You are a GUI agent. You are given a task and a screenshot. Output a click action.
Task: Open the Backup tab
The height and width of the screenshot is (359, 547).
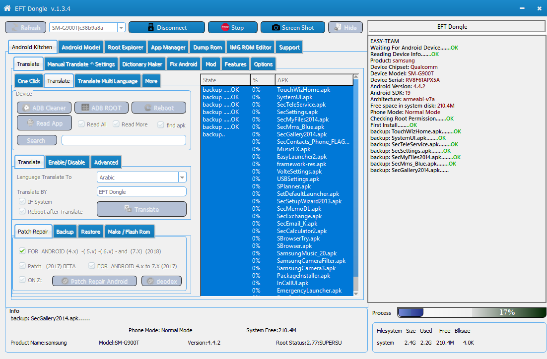65,232
